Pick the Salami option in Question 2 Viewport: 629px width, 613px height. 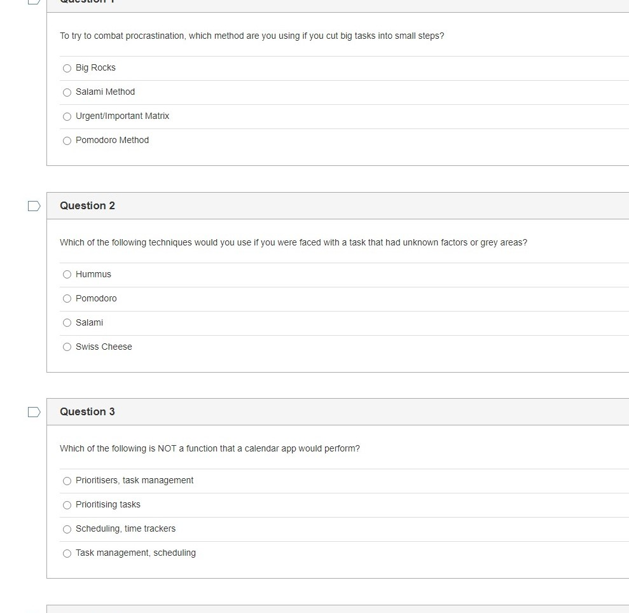pyautogui.click(x=67, y=323)
